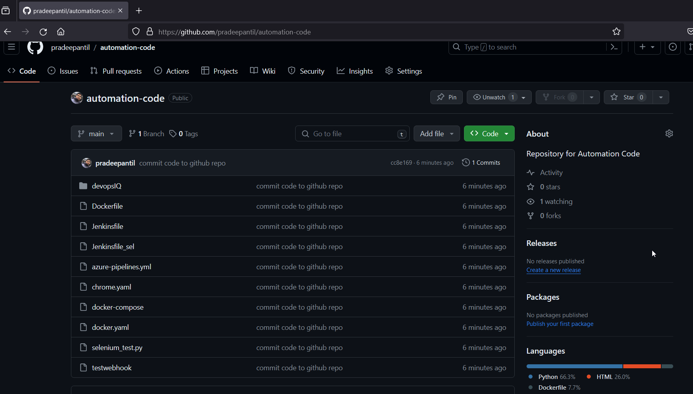
Task: Click the repository settings gear in About section
Action: [669, 133]
